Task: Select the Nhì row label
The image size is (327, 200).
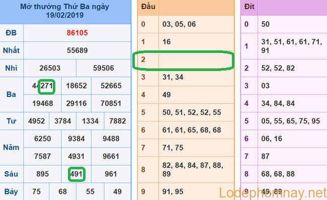Action: click(x=11, y=68)
